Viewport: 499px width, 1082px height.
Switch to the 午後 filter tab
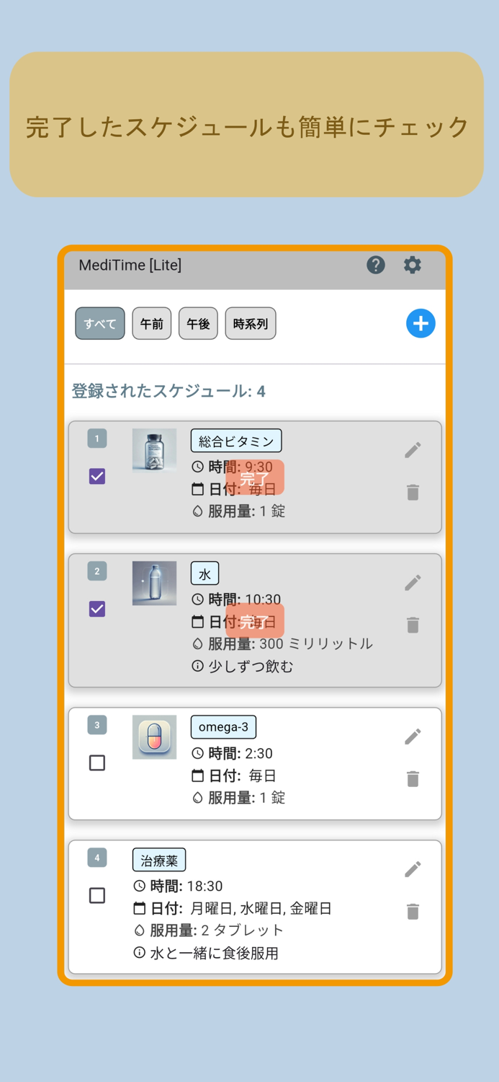pos(197,323)
